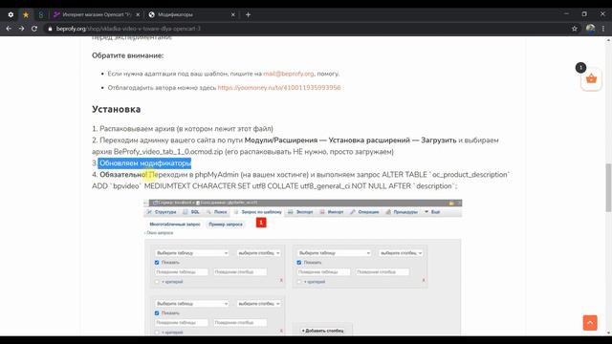Click the Пример запроса button
The image size is (612, 344).
[x=226, y=225]
